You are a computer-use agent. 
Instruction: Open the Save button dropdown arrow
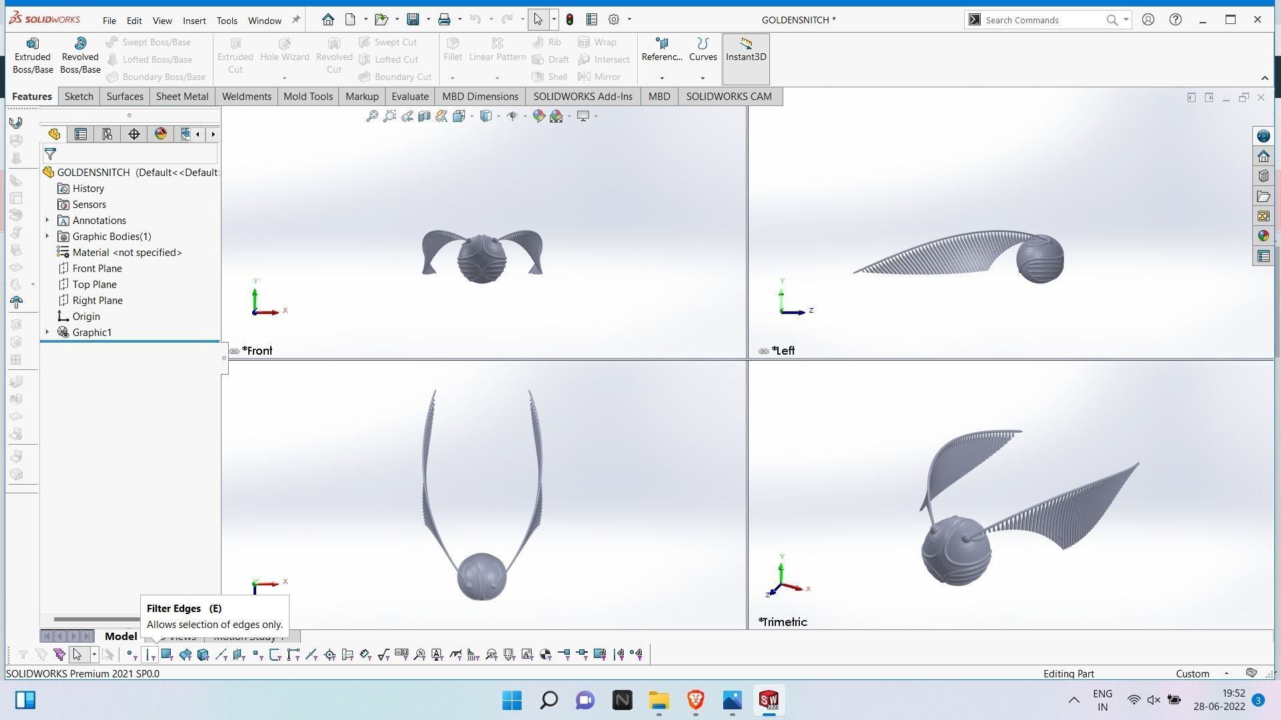click(428, 19)
